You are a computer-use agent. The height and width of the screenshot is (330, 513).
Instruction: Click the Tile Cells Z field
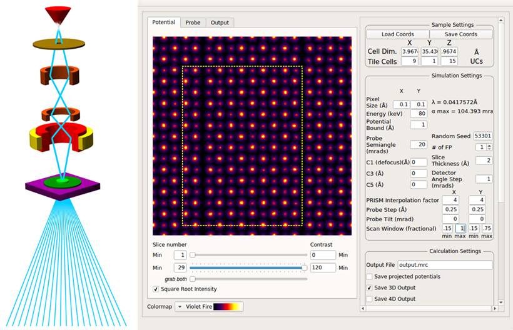click(x=449, y=61)
